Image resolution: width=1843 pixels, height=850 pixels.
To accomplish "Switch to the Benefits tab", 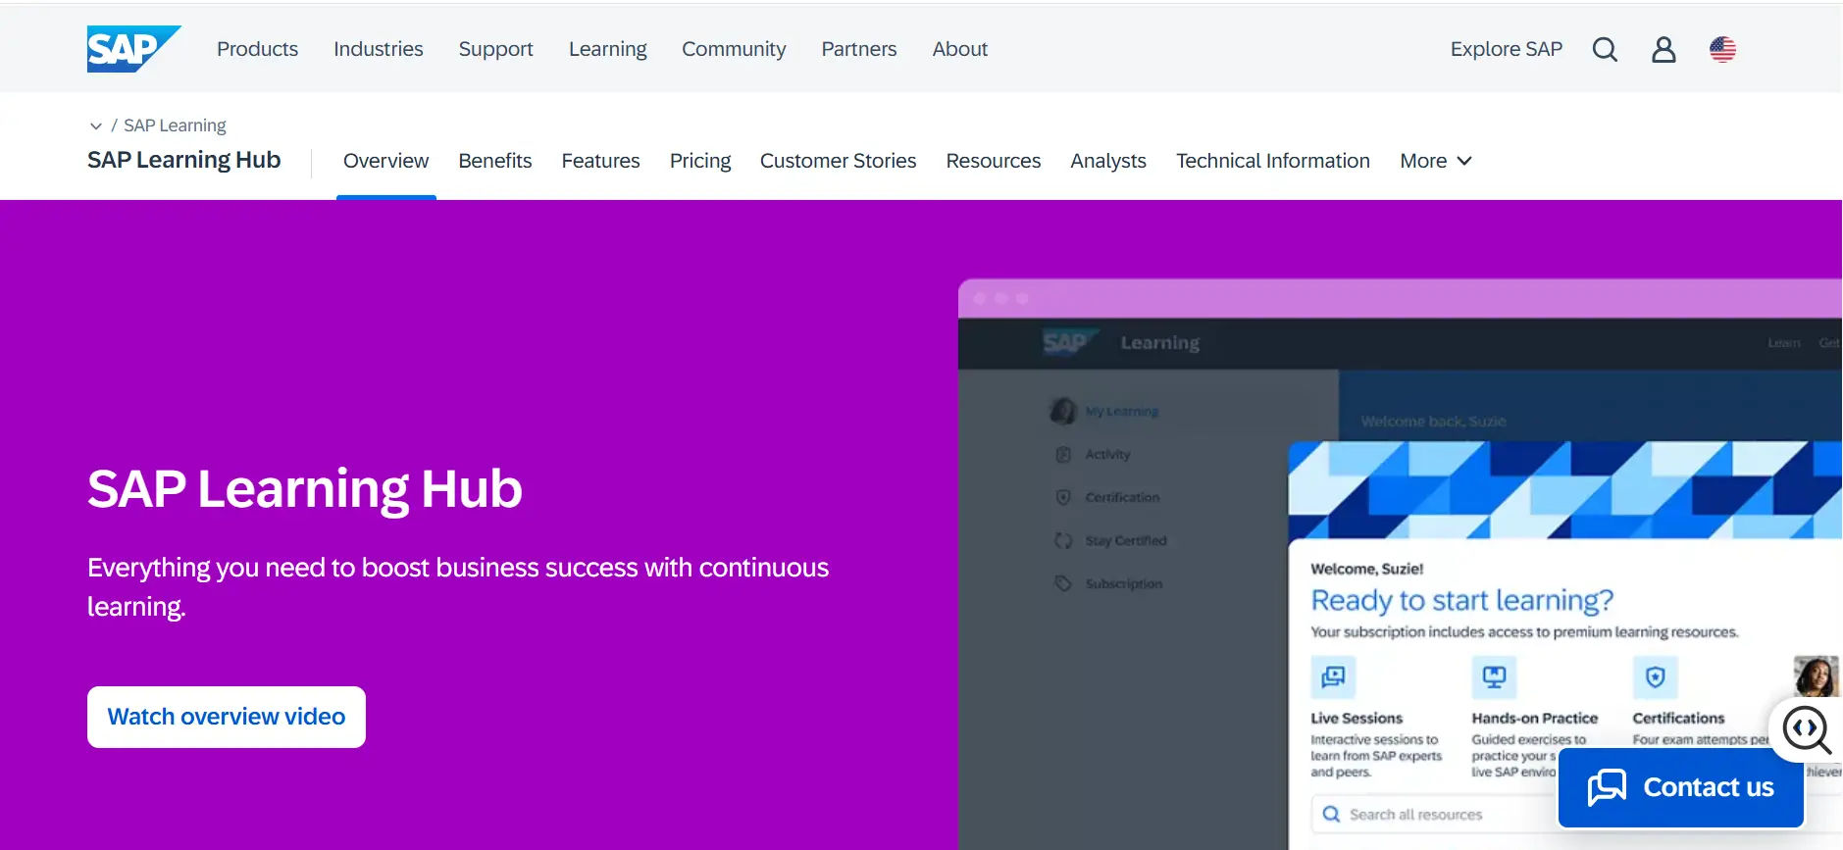I will pos(495,161).
